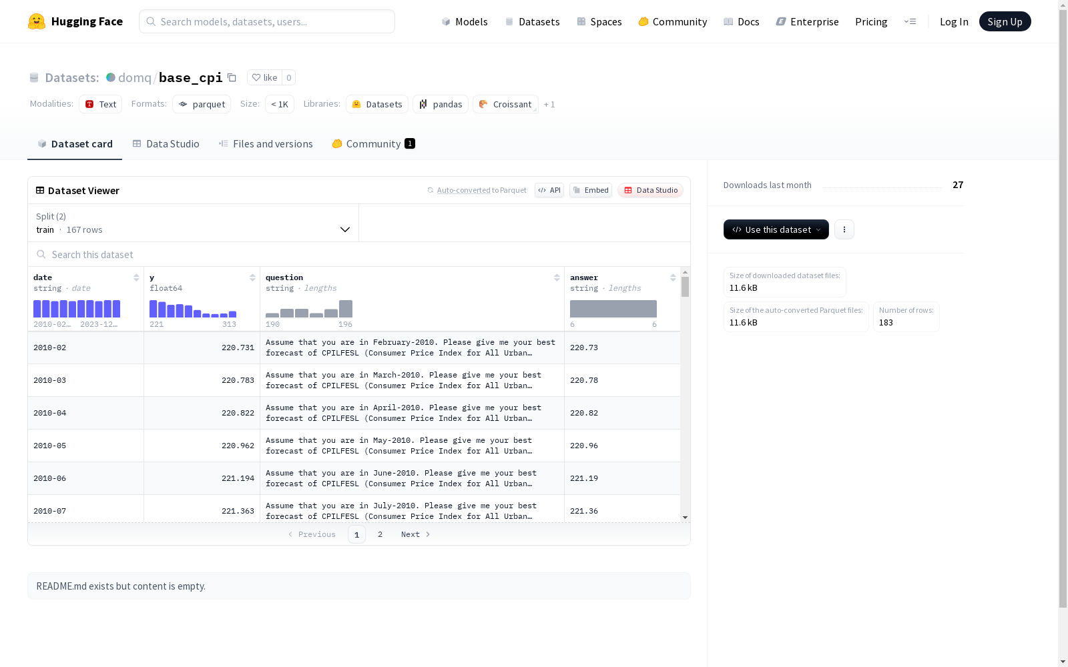Open Datasets in the top navigation
The width and height of the screenshot is (1068, 667).
pyautogui.click(x=532, y=21)
